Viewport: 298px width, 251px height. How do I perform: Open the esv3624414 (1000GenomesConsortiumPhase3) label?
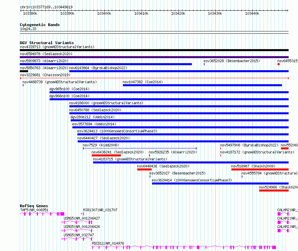(x=192, y=180)
